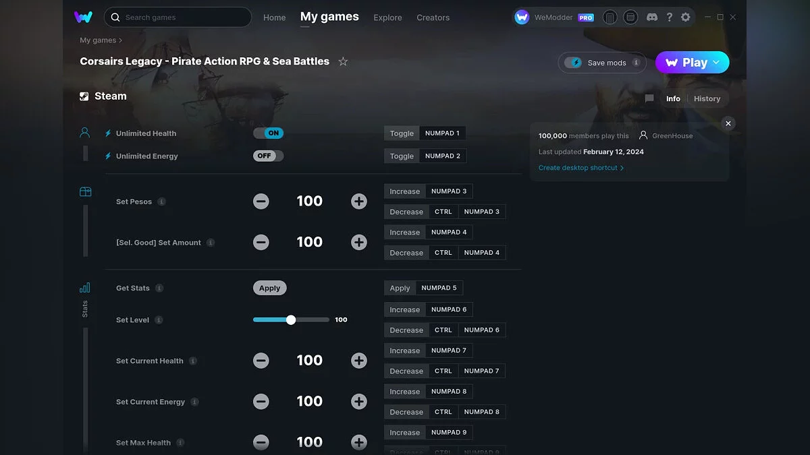The width and height of the screenshot is (810, 455).
Task: Click Increase NUMPAD 6 hotkey for Level
Action: [429, 309]
